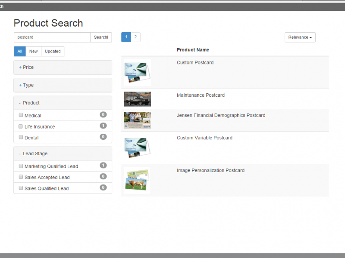345x258 pixels.
Task: Click Jensen Financial Demographics Postcard name
Action: [x=221, y=115]
